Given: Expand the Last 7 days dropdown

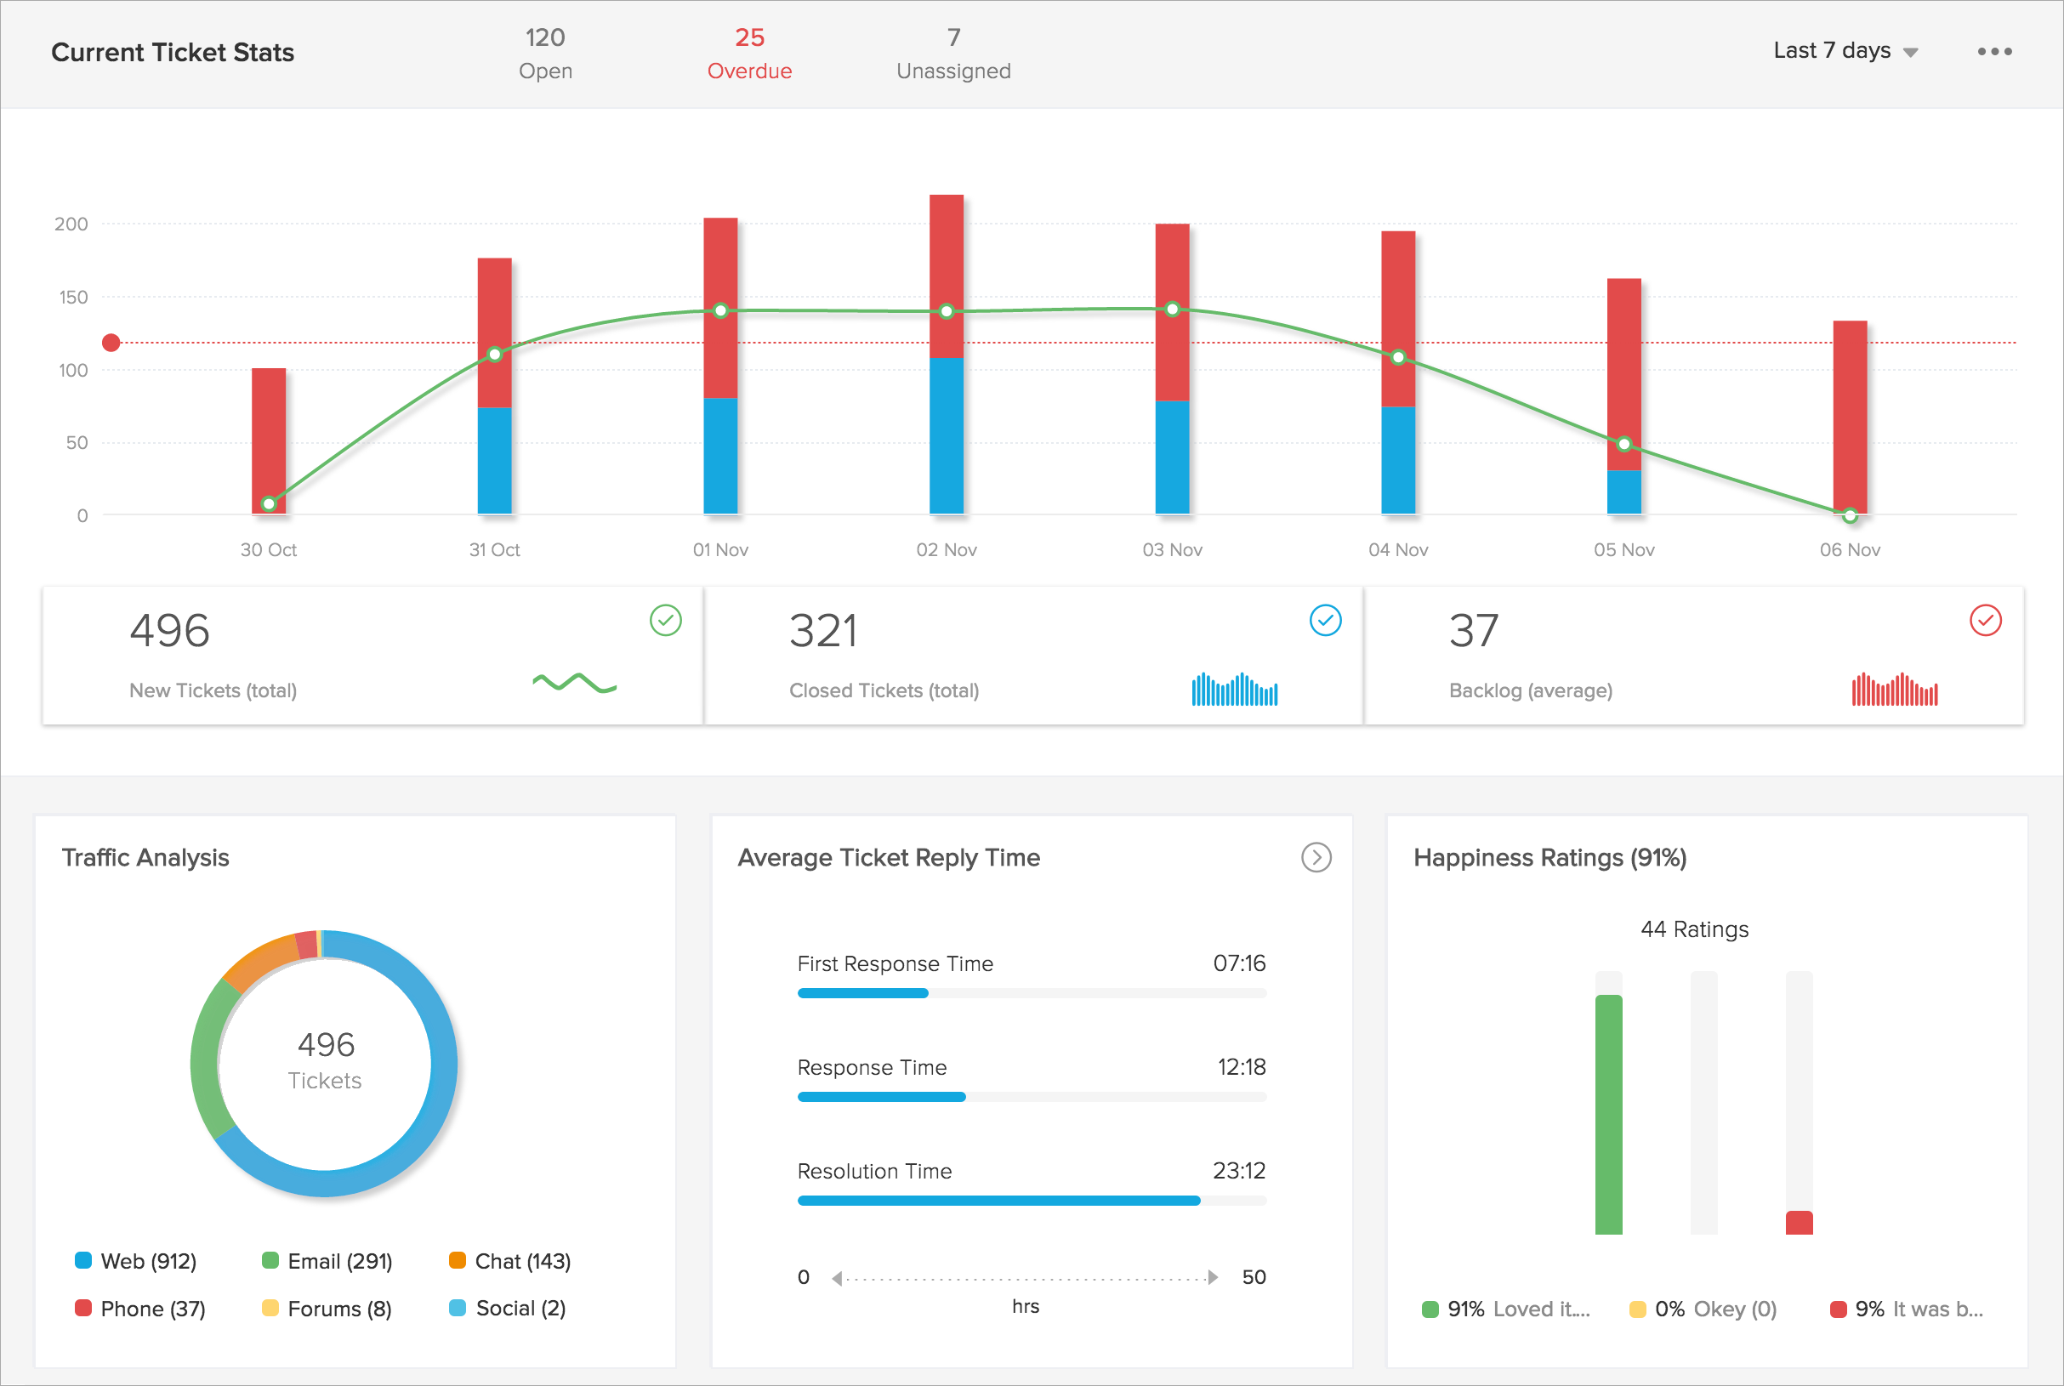Looking at the screenshot, I should point(1845,51).
